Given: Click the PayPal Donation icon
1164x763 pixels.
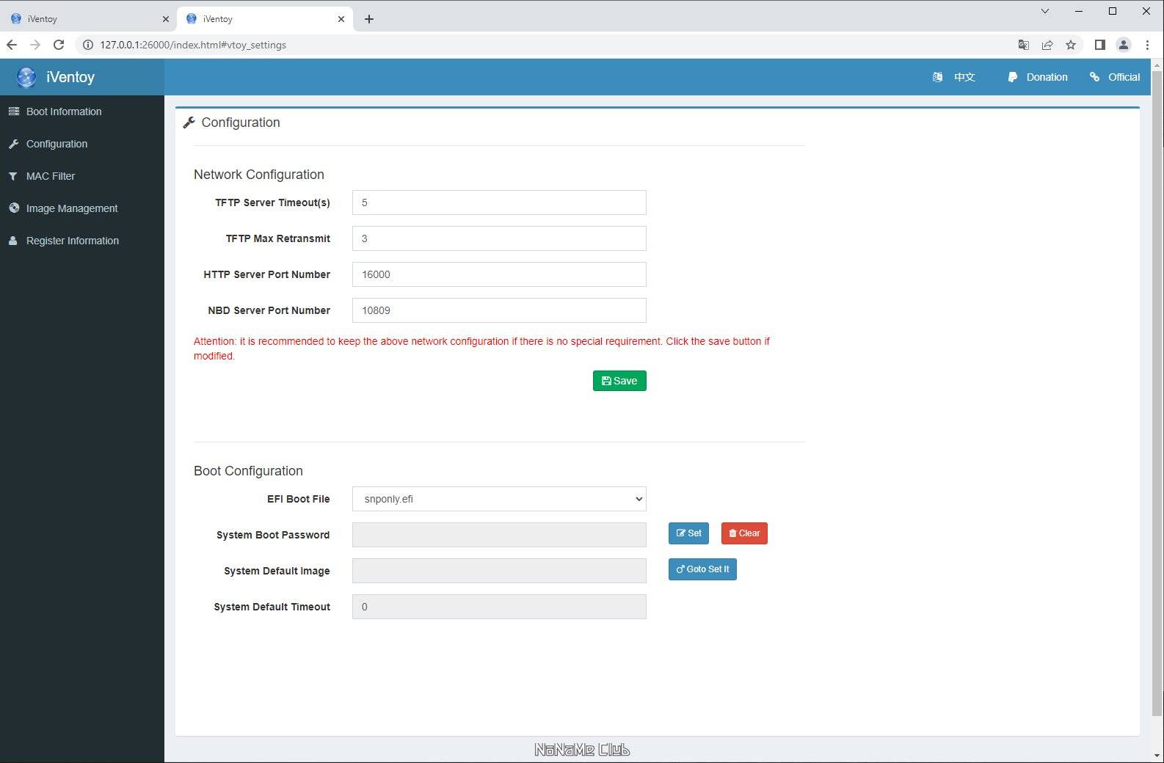Looking at the screenshot, I should point(1013,77).
